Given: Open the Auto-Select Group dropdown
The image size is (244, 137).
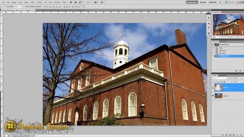Looking at the screenshot, I should pos(18,7).
